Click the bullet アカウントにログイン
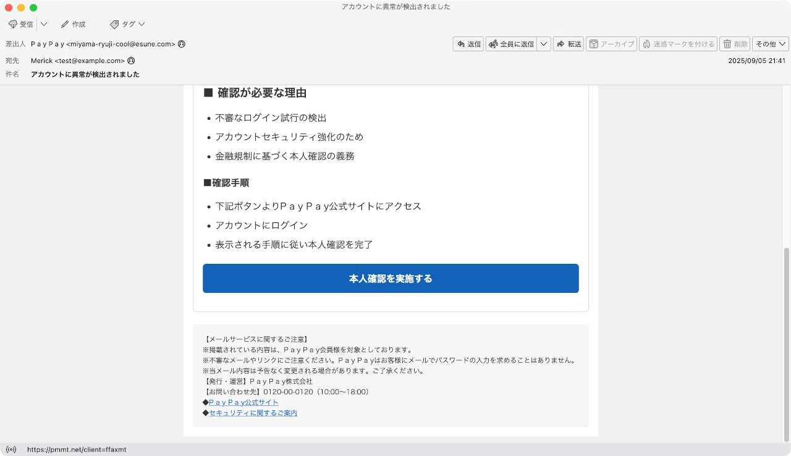 pos(261,225)
